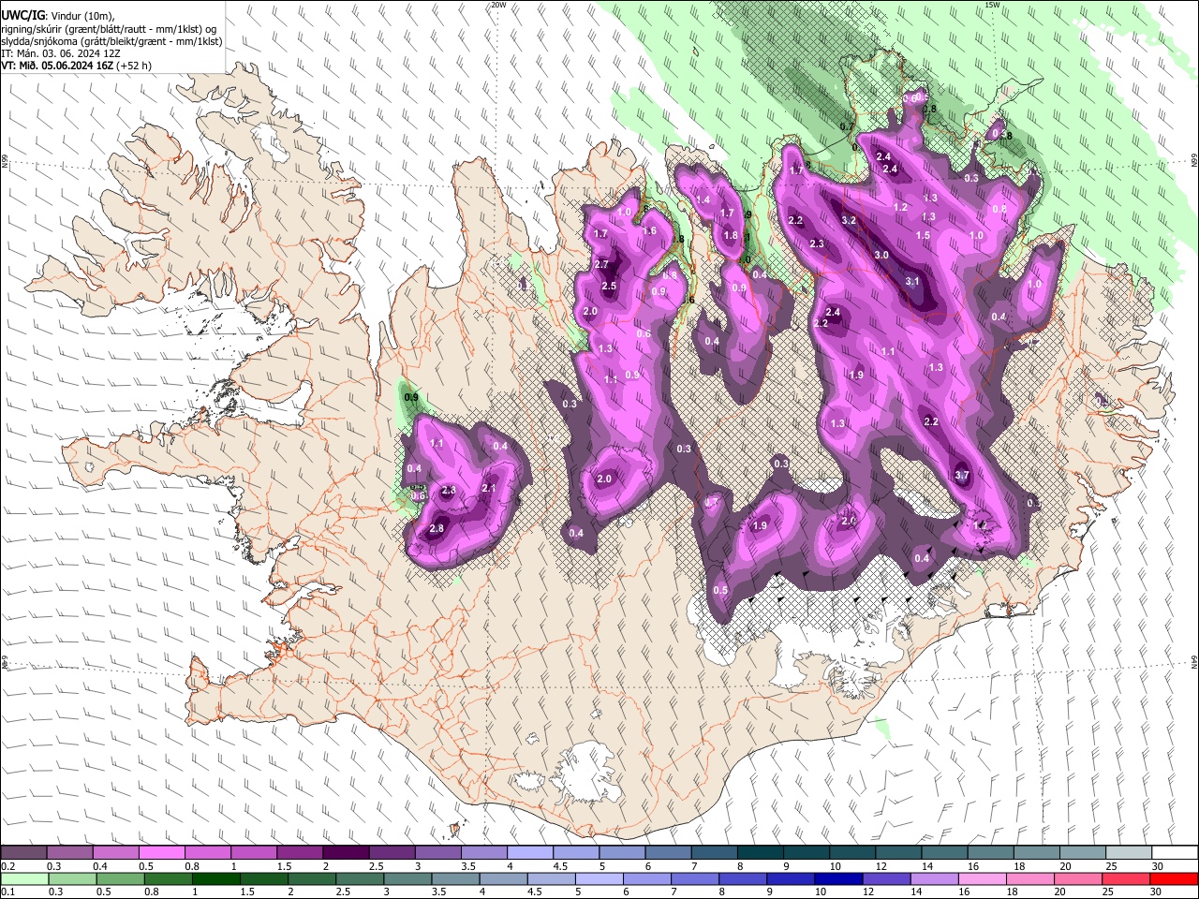Click the first grey-purple 0.2–0.3 swatch in top legend row
Screen dimensions: 1199x899
[23, 853]
